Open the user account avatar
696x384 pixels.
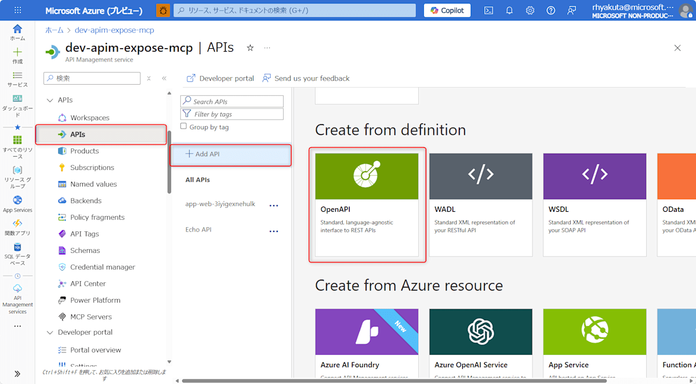tap(686, 10)
